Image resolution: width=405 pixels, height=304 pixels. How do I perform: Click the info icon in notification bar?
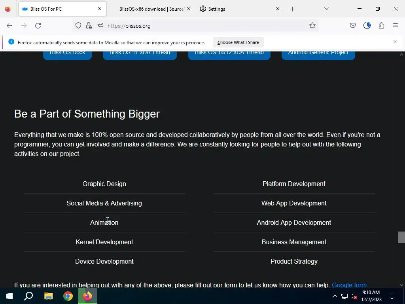pyautogui.click(x=11, y=42)
